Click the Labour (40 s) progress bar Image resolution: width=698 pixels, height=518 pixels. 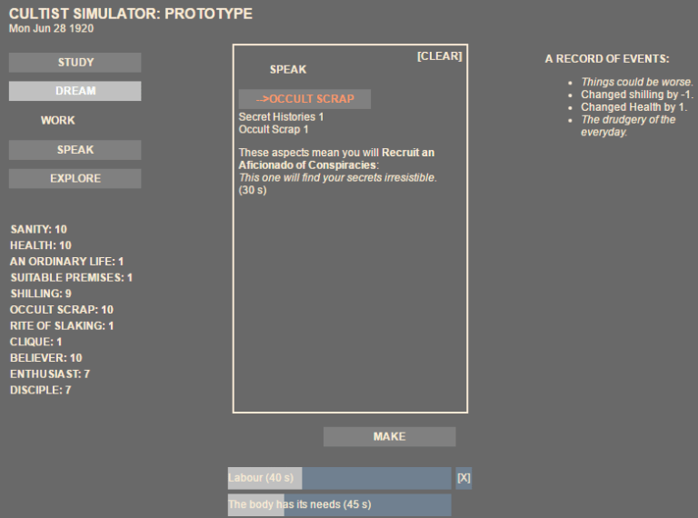pos(339,478)
